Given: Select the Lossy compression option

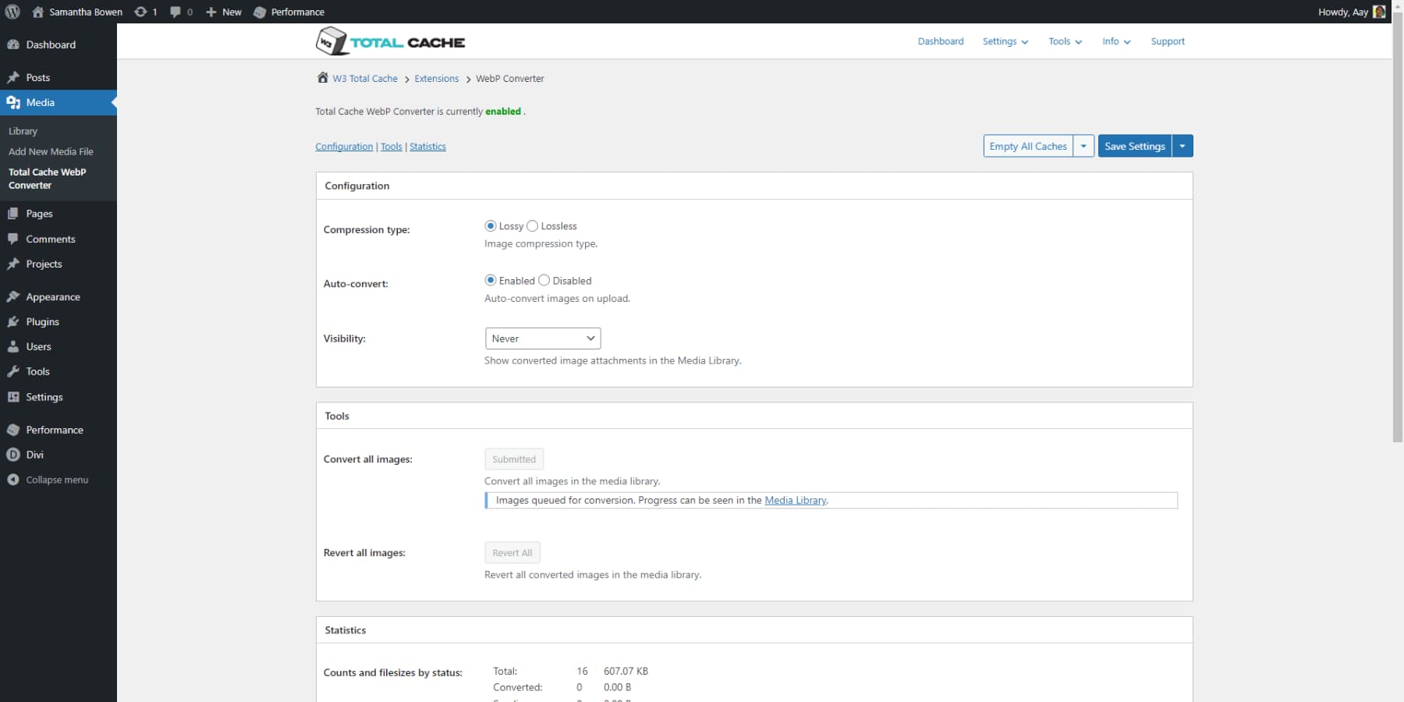Looking at the screenshot, I should pyautogui.click(x=491, y=225).
